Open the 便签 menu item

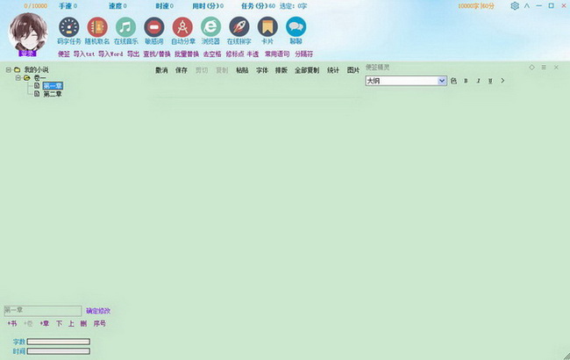64,54
